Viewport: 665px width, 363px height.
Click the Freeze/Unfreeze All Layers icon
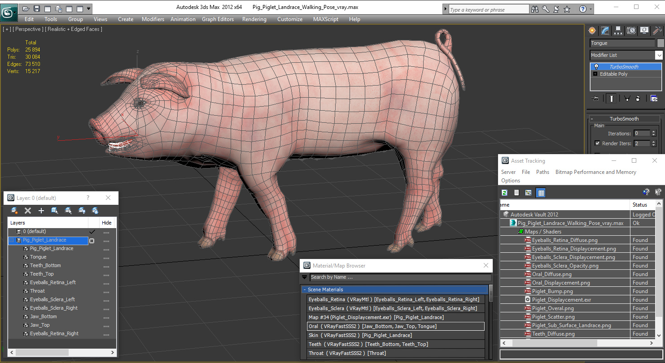[95, 210]
